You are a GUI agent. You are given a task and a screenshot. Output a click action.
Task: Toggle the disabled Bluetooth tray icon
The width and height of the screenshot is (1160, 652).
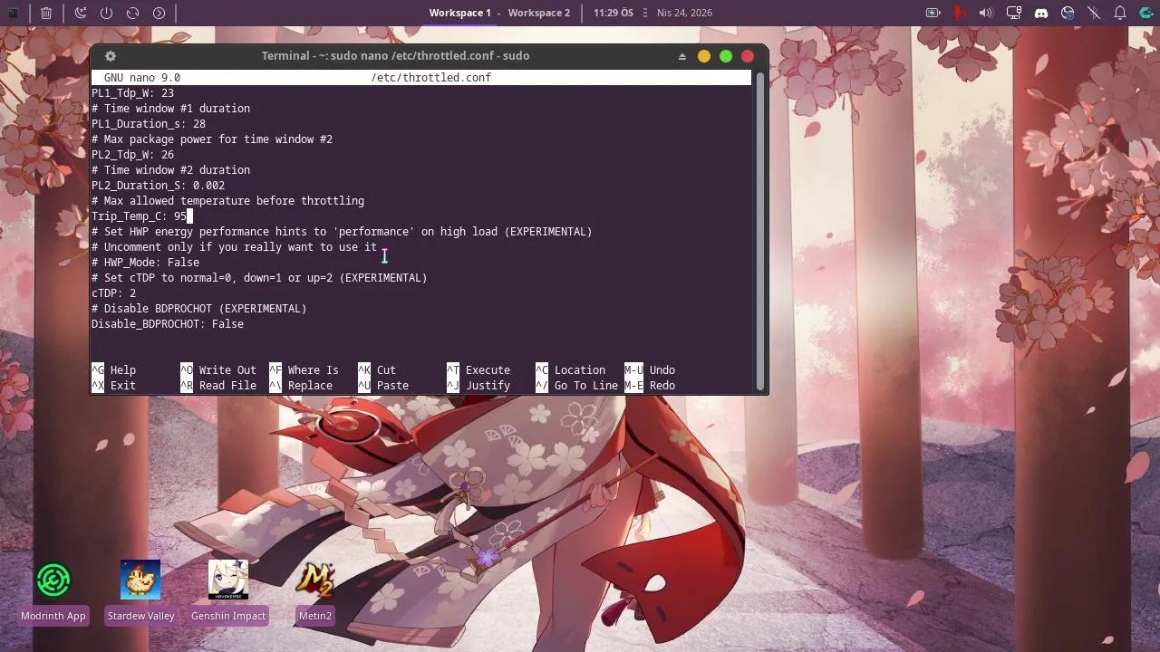1094,13
